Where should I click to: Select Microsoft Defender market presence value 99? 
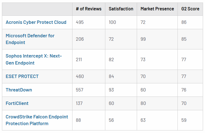click(x=143, y=39)
